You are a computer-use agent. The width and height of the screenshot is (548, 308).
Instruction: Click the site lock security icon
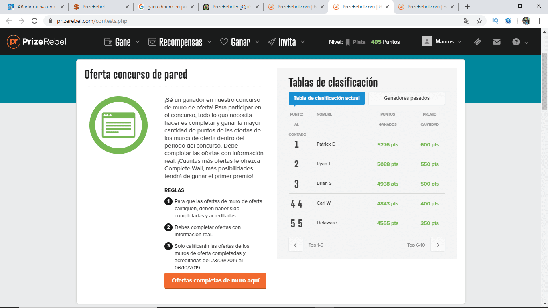pyautogui.click(x=50, y=21)
